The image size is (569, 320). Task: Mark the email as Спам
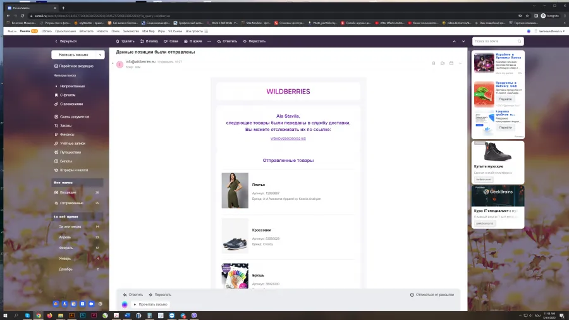pos(171,41)
